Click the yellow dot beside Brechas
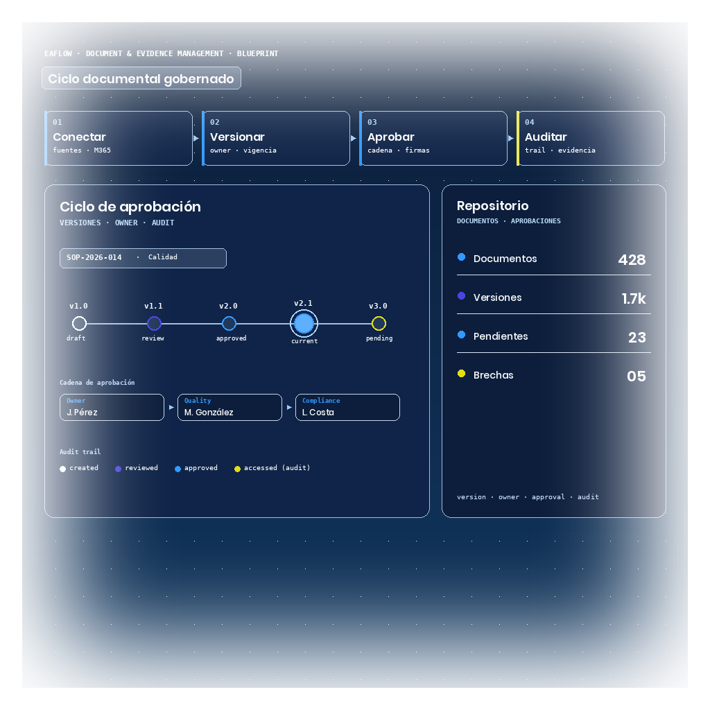The width and height of the screenshot is (710, 710). (461, 373)
